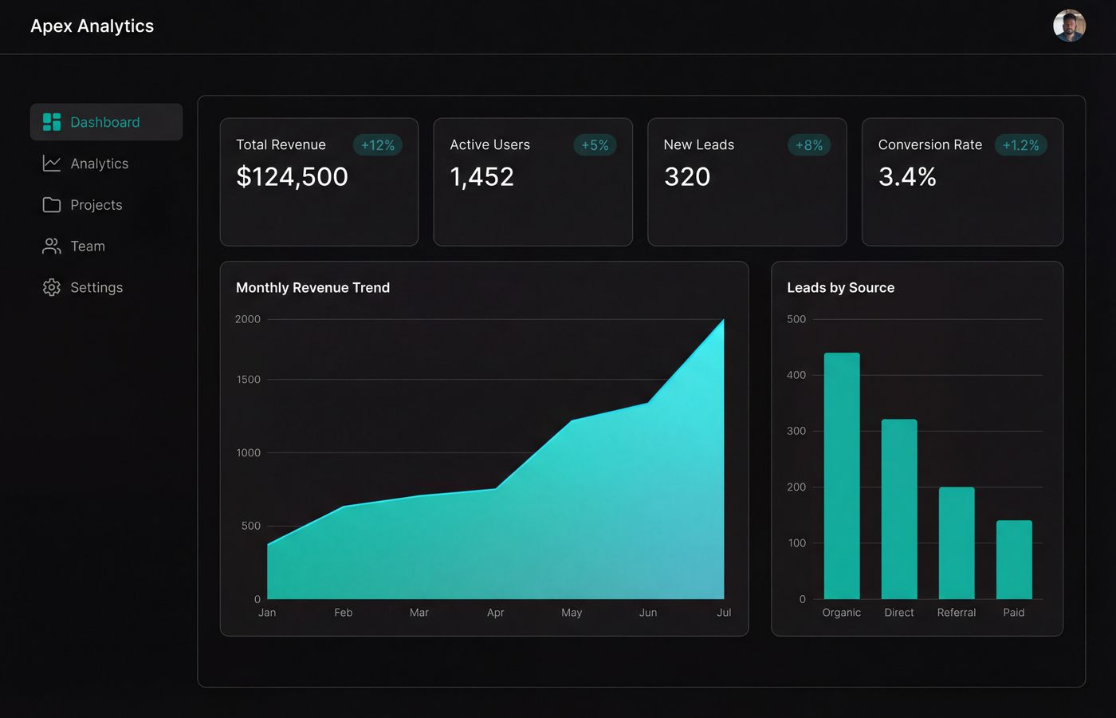Screen dimensions: 1116x718
Task: Select the Team members icon
Action: (x=51, y=246)
